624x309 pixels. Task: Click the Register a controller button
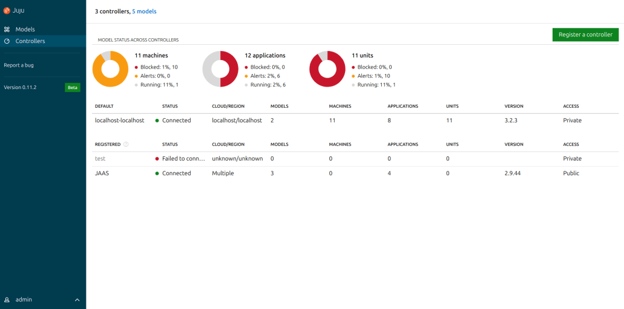pyautogui.click(x=585, y=35)
